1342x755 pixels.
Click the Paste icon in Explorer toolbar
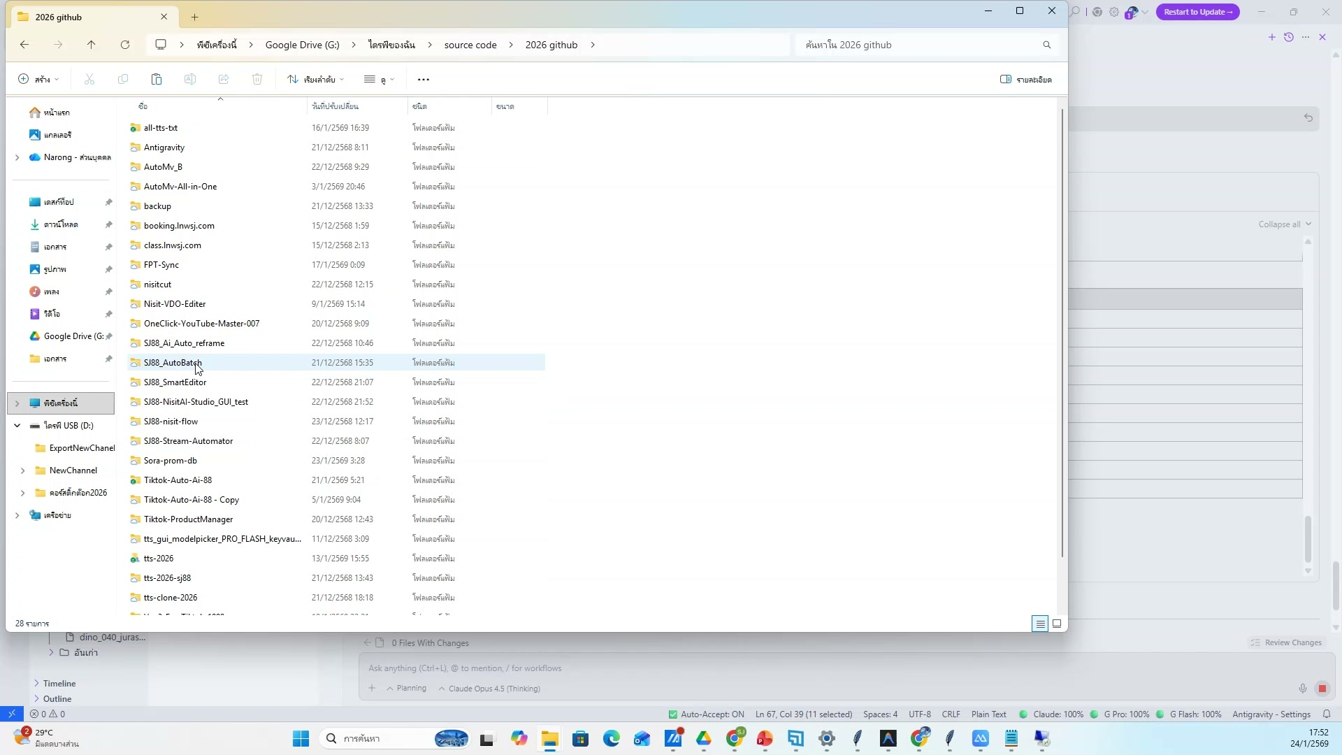pyautogui.click(x=157, y=80)
